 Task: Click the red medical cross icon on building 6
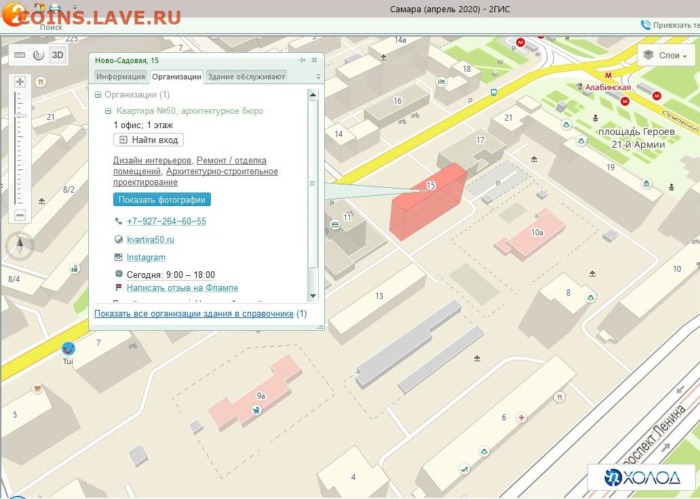(x=521, y=418)
